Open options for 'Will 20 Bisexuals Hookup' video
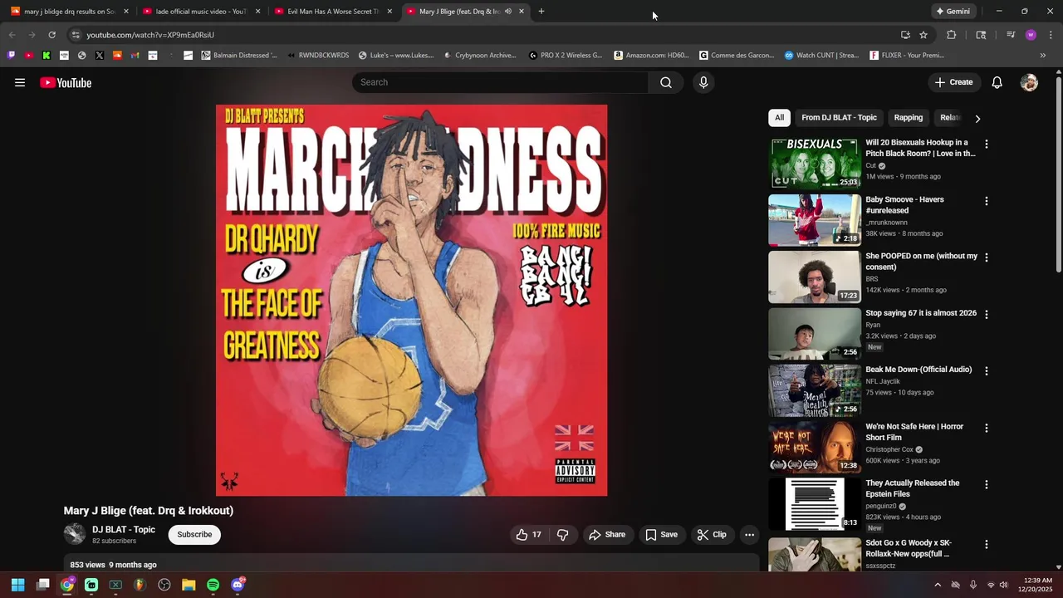This screenshot has height=598, width=1063. (x=987, y=144)
